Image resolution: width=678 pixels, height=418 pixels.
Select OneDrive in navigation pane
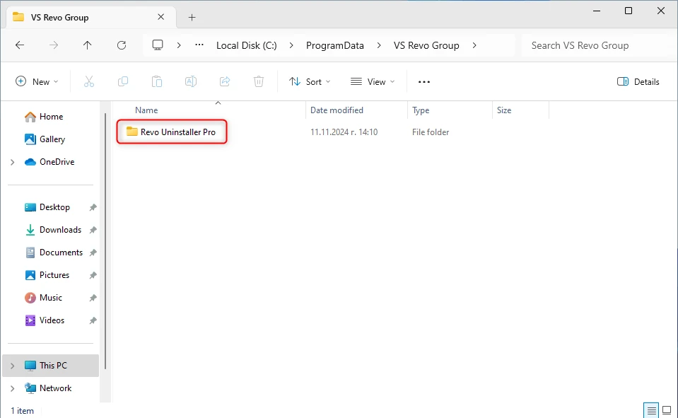tap(57, 162)
